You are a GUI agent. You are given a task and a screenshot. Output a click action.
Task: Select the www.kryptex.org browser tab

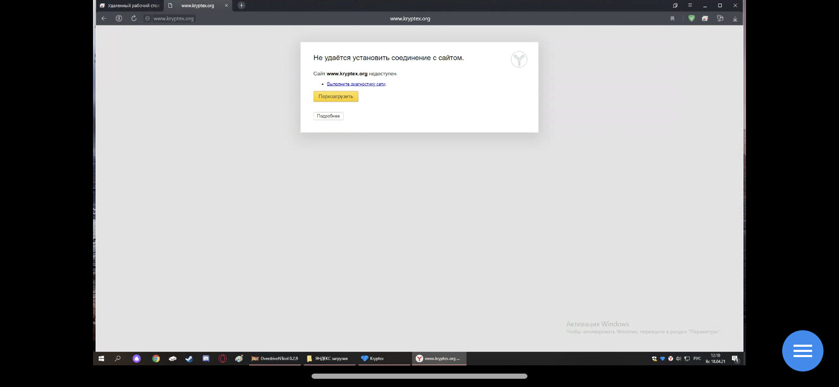pos(197,6)
